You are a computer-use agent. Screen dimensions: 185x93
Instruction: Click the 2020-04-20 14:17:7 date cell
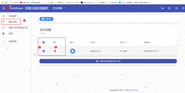pyautogui.click(x=151, y=51)
